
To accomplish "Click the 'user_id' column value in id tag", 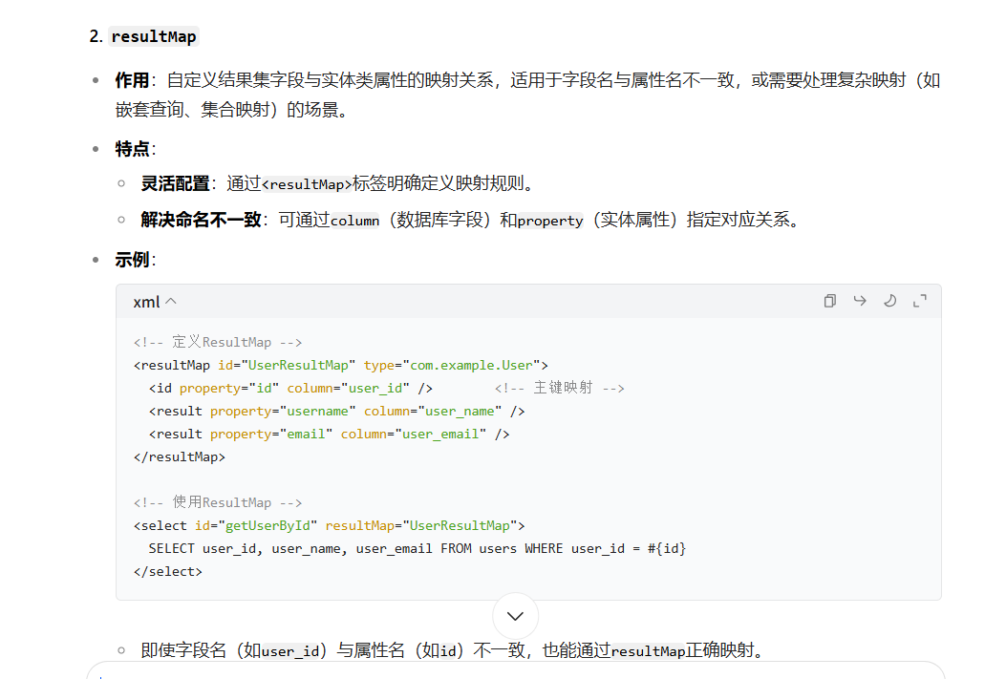I will click(x=375, y=388).
